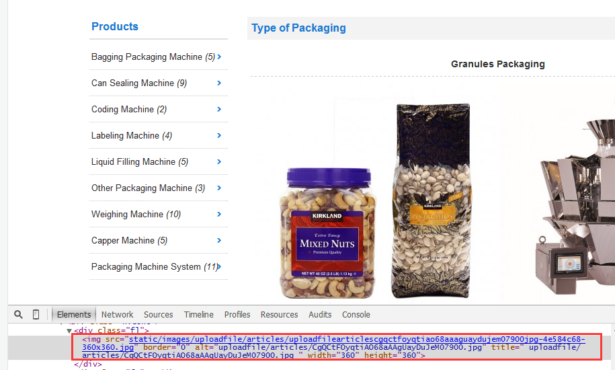Click the arrow beside Labeling Machine
This screenshot has width=615, height=370.
[x=219, y=136]
